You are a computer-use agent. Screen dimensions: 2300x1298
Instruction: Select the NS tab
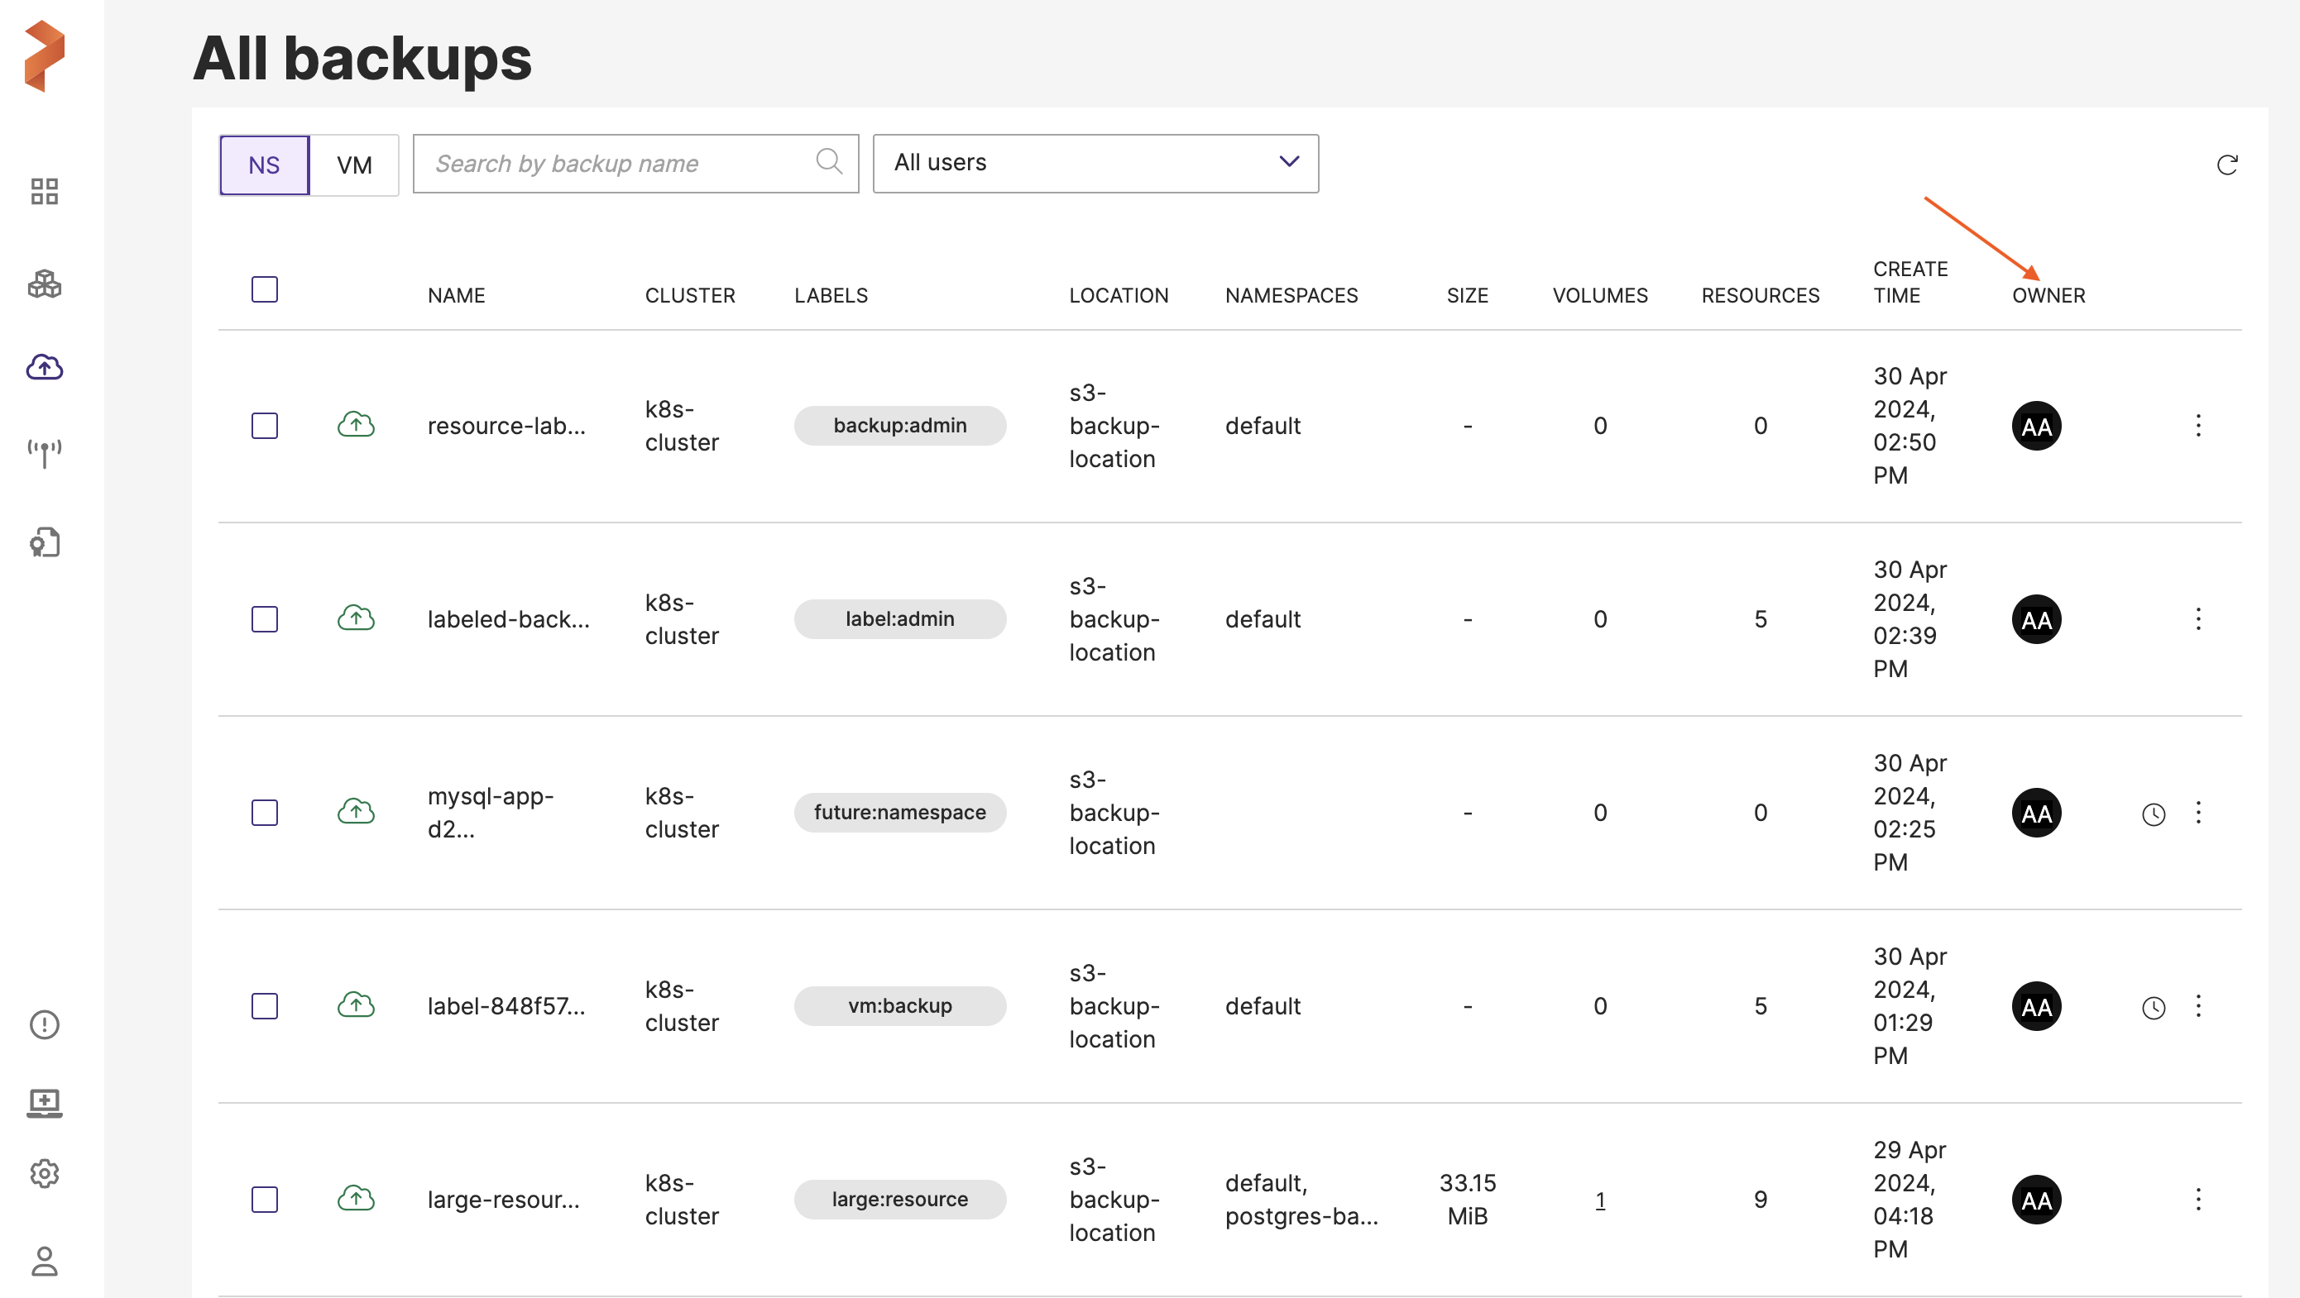pos(264,165)
